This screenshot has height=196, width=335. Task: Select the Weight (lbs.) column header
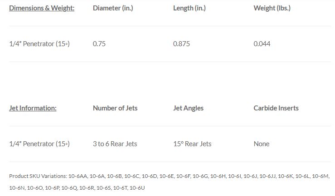click(272, 8)
